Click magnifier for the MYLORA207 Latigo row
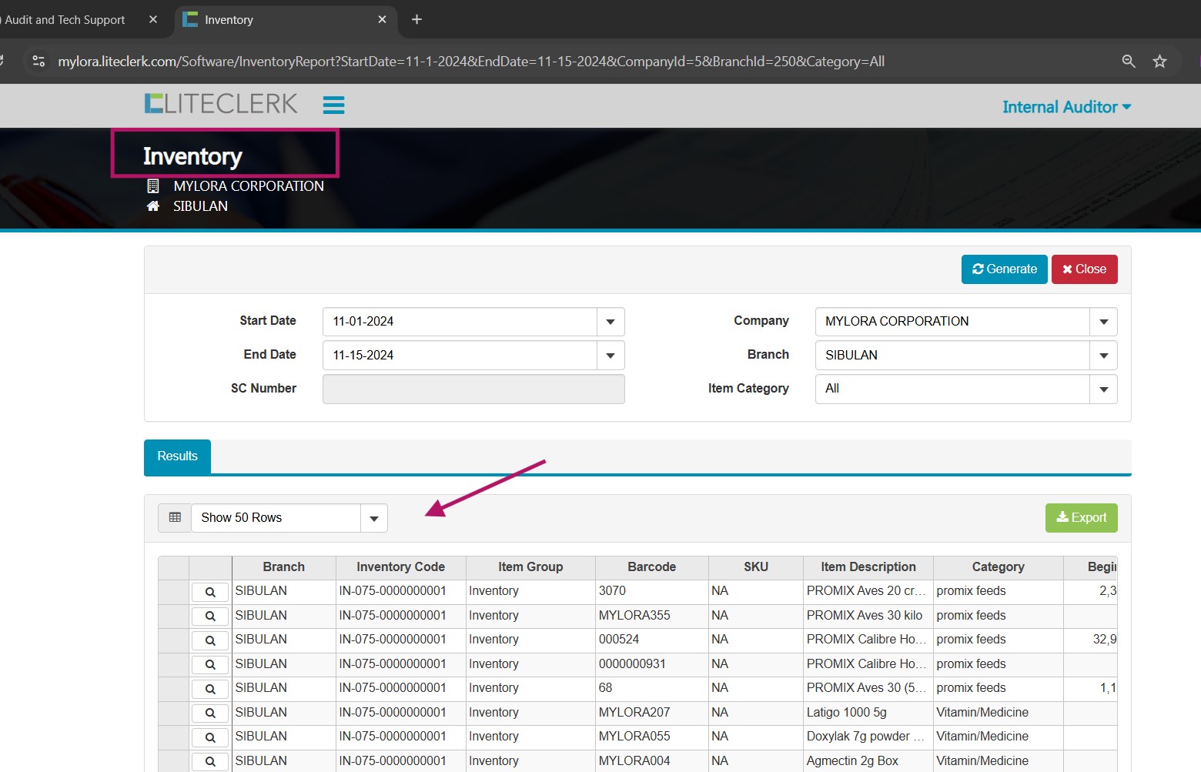 tap(209, 714)
